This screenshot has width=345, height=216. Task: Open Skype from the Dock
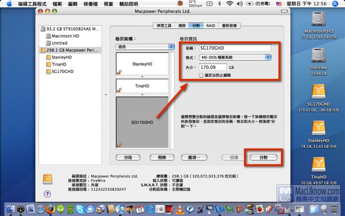(80, 209)
